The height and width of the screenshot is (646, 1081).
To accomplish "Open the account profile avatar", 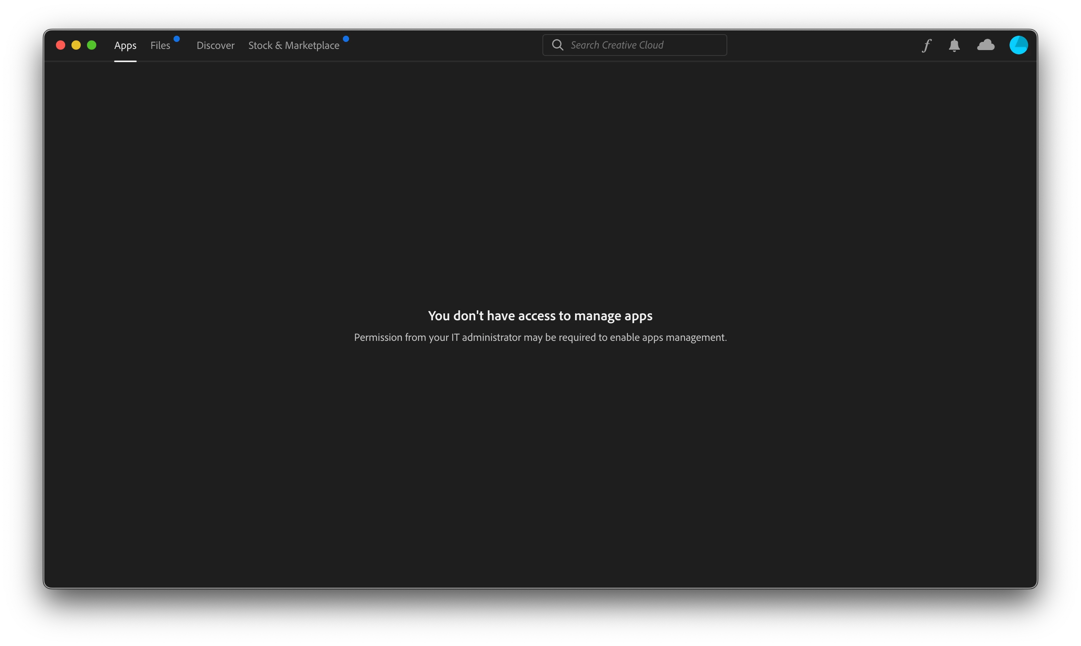I will pyautogui.click(x=1018, y=45).
